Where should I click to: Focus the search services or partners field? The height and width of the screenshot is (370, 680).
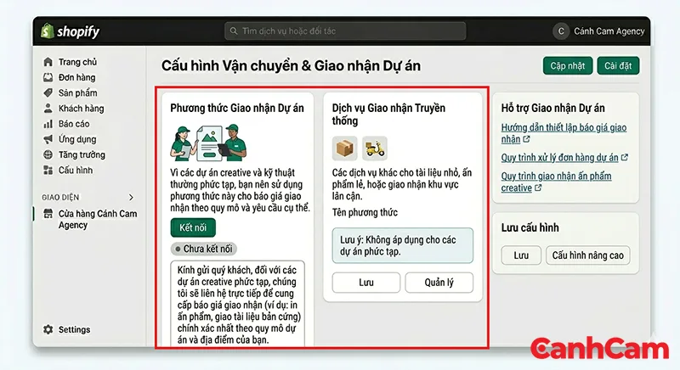345,31
